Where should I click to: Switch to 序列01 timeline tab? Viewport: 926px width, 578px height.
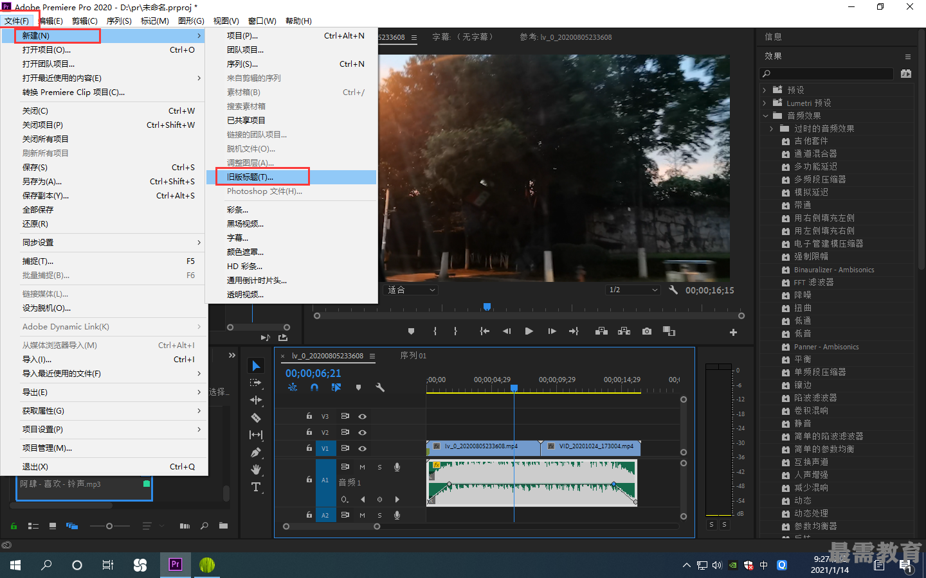pyautogui.click(x=413, y=355)
